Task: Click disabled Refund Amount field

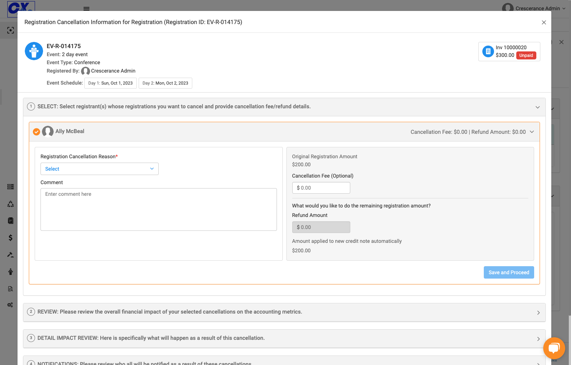Action: (321, 227)
